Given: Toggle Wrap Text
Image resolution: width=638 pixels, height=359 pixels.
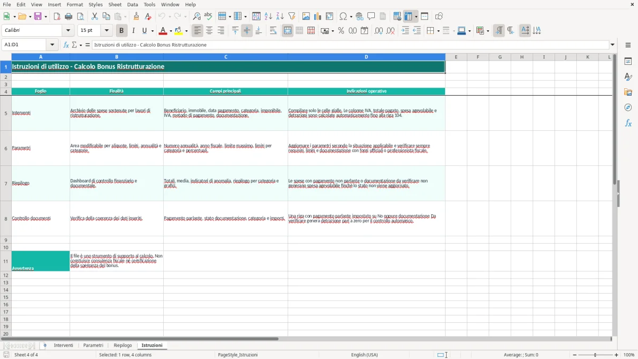Looking at the screenshot, I should click(273, 31).
